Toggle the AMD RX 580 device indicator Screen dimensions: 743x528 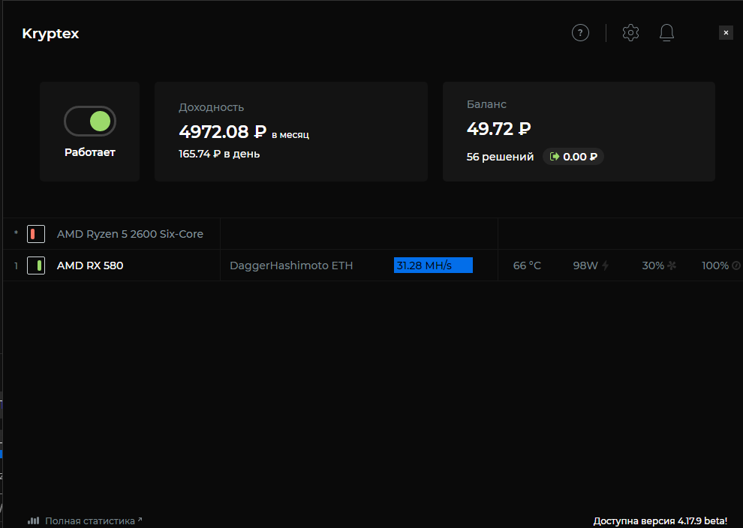point(36,265)
